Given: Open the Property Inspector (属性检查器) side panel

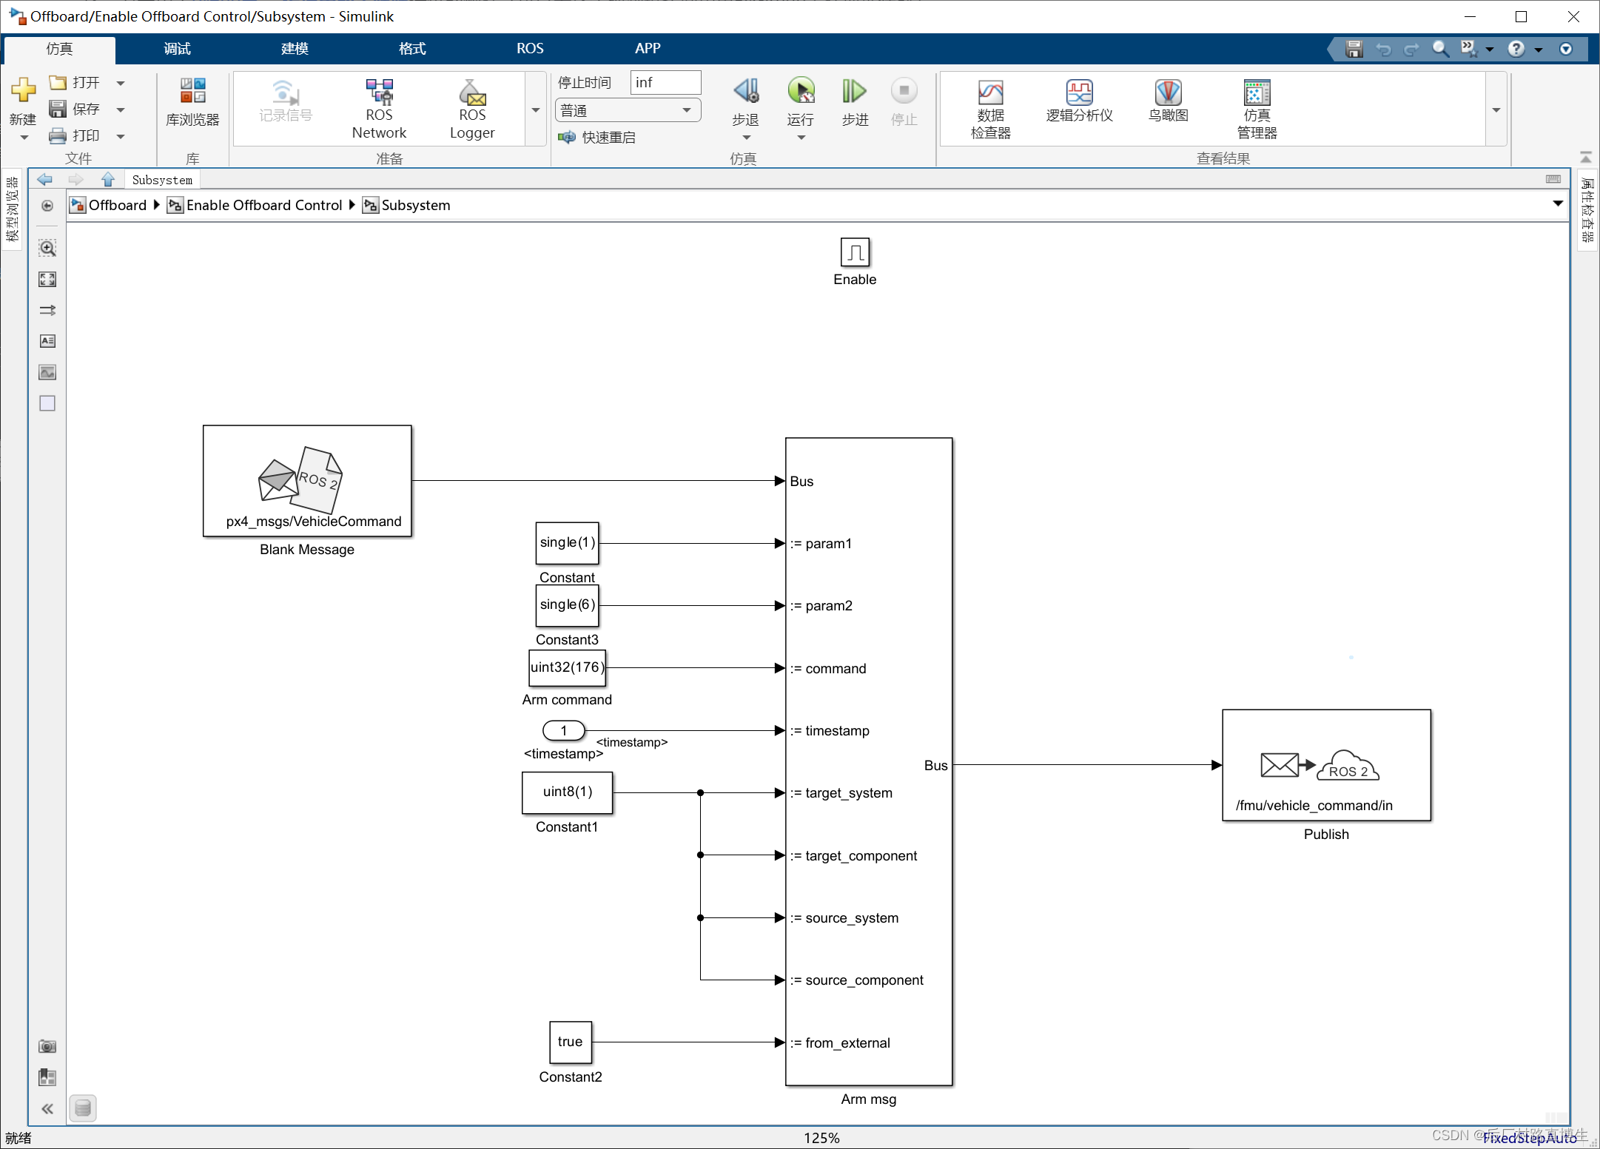Looking at the screenshot, I should (1587, 210).
